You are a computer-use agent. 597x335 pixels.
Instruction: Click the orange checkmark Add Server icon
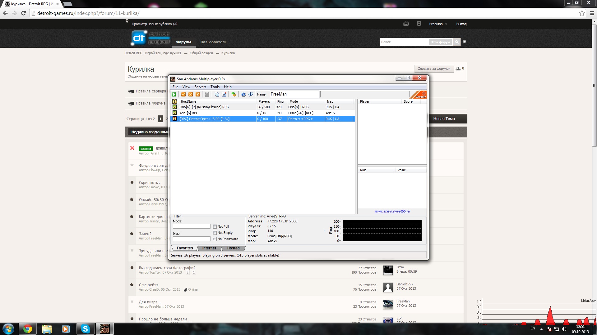[x=183, y=94]
